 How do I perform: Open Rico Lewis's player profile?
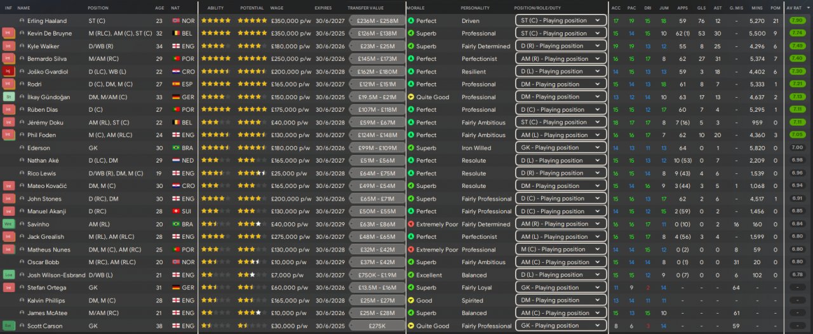point(42,173)
